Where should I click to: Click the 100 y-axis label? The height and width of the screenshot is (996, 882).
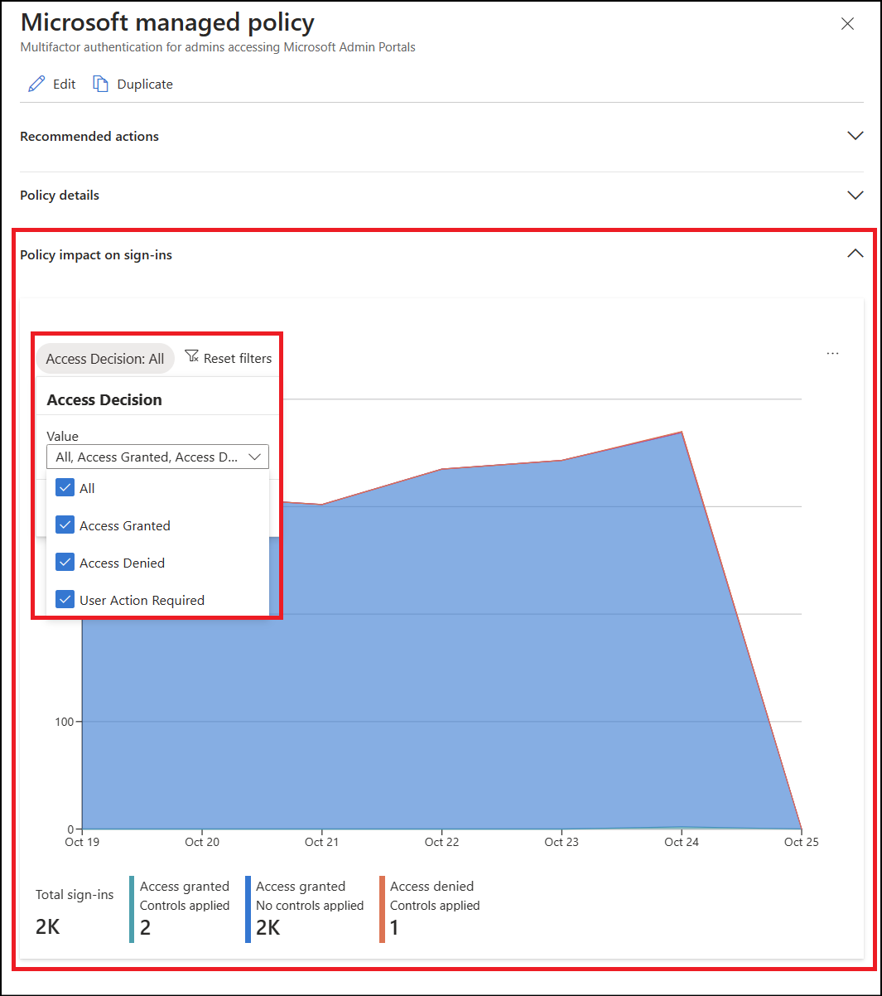tap(65, 722)
